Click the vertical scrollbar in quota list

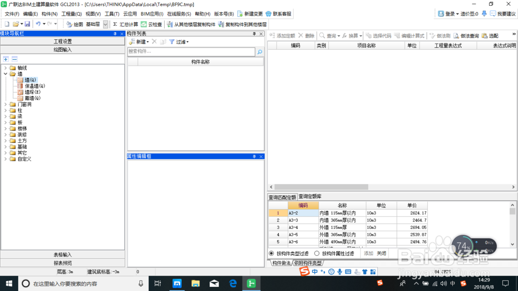pos(512,211)
